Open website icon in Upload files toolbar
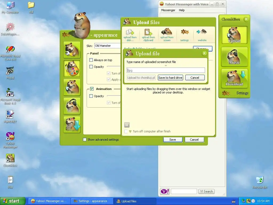273x205 pixels. click(x=202, y=32)
